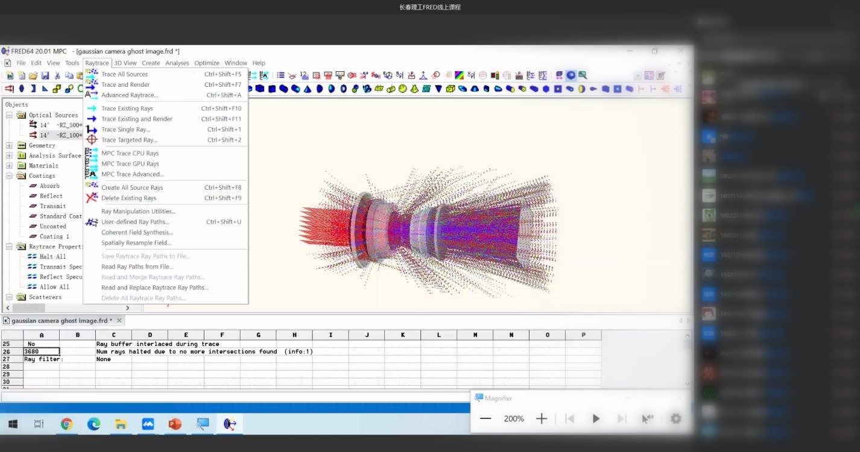Click the save disk icon in toolbar
This screenshot has width=860, height=452.
[x=45, y=75]
